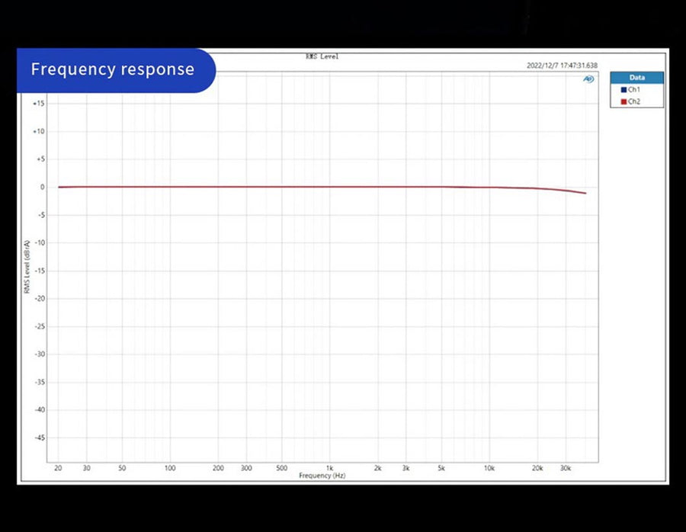The image size is (686, 532).
Task: Click the -45 tick on level axis
Action: (x=39, y=437)
